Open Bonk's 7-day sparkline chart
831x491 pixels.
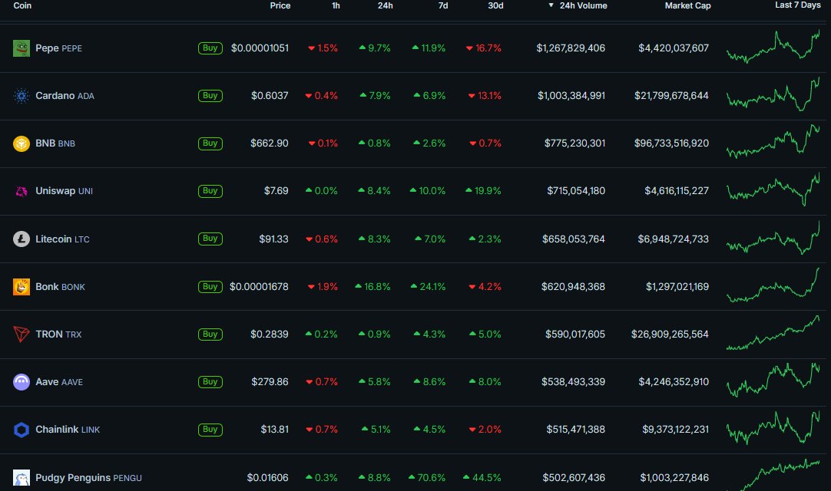[773, 285]
